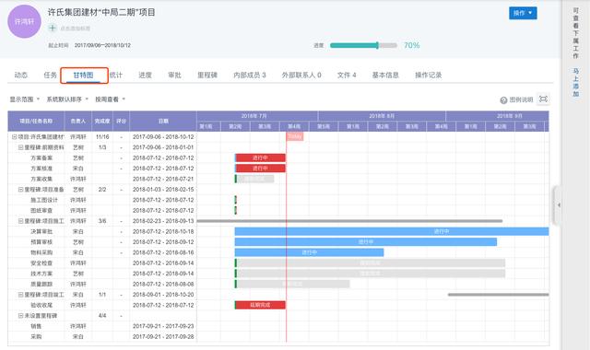Open the 内部成员 3 tab
Screen dimensions: 590x350
[250, 76]
